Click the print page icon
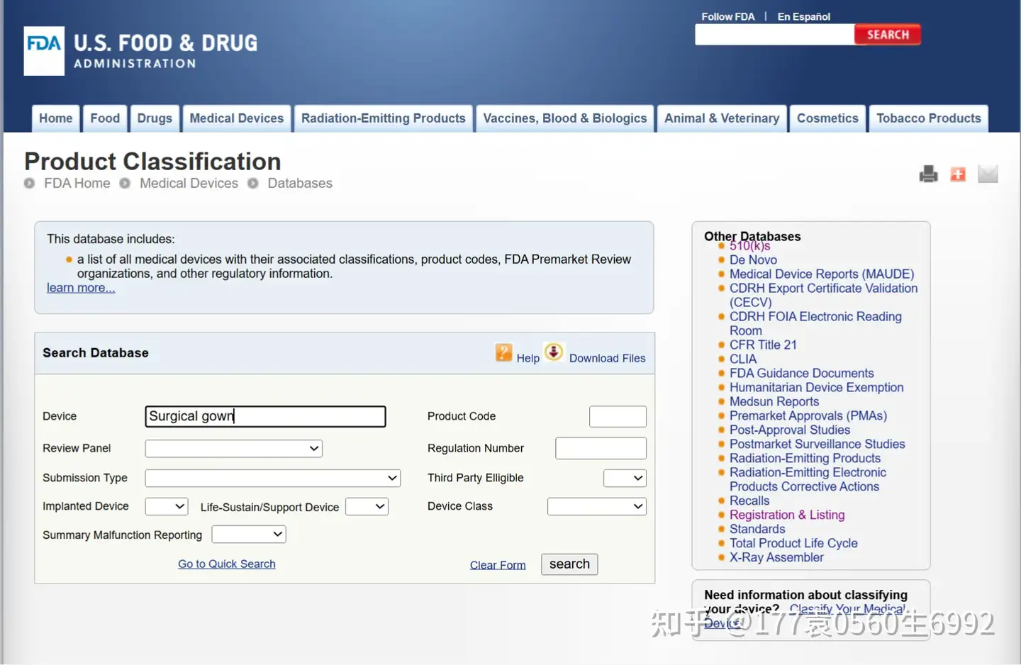The image size is (1021, 665). (928, 174)
